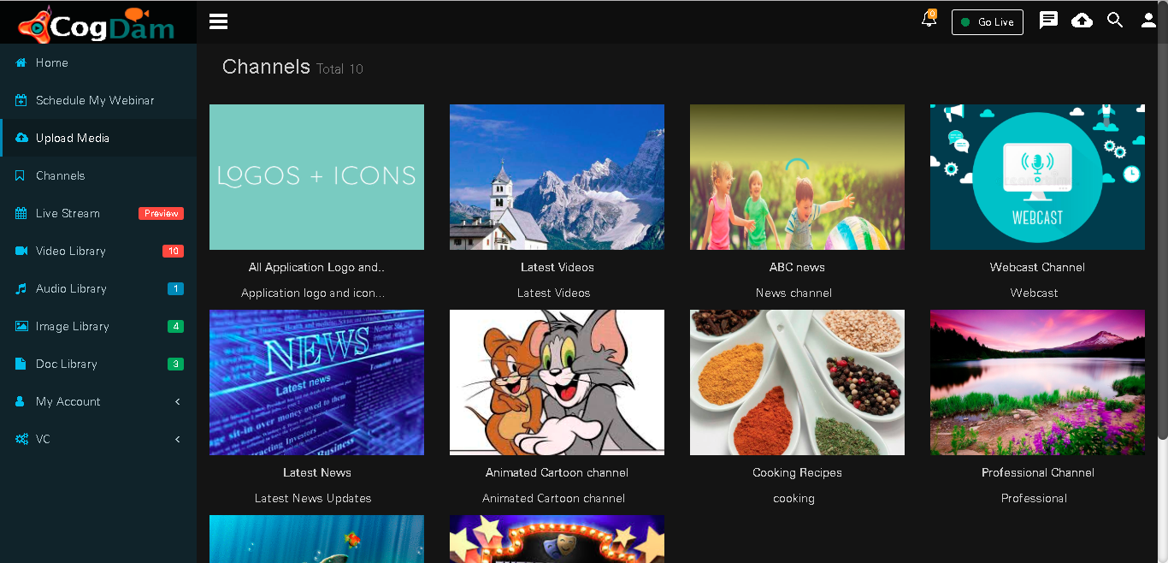Click the Latest Videos channel title
The width and height of the screenshot is (1168, 563).
557,267
